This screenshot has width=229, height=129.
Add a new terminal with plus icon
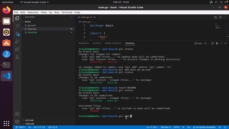point(205,43)
